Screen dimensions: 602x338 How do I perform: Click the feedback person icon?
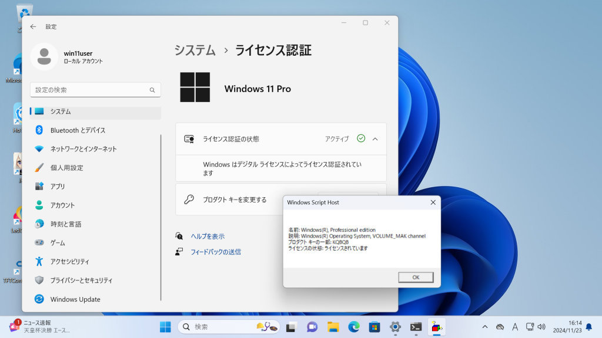click(179, 252)
